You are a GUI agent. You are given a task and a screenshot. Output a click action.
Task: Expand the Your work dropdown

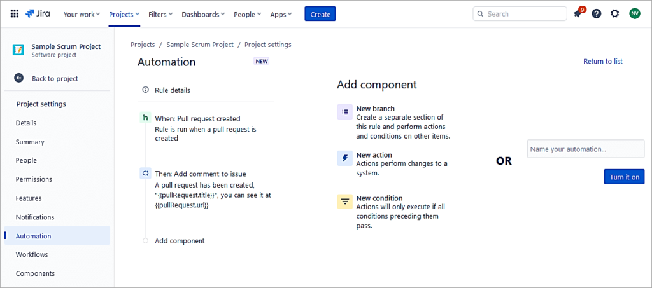(81, 14)
